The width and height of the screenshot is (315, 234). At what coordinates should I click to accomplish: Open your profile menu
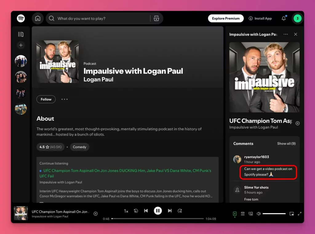[297, 18]
